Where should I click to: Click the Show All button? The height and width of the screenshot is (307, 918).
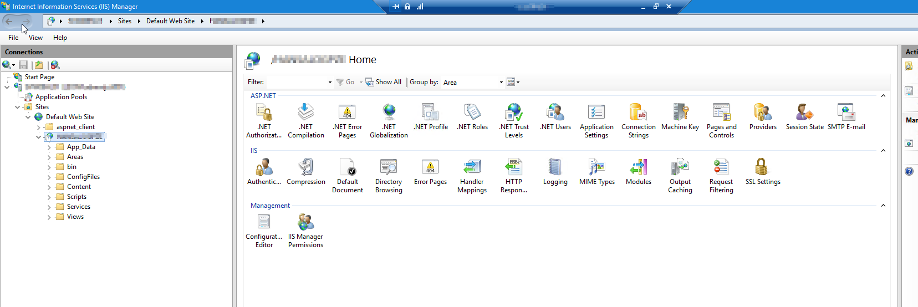point(384,82)
